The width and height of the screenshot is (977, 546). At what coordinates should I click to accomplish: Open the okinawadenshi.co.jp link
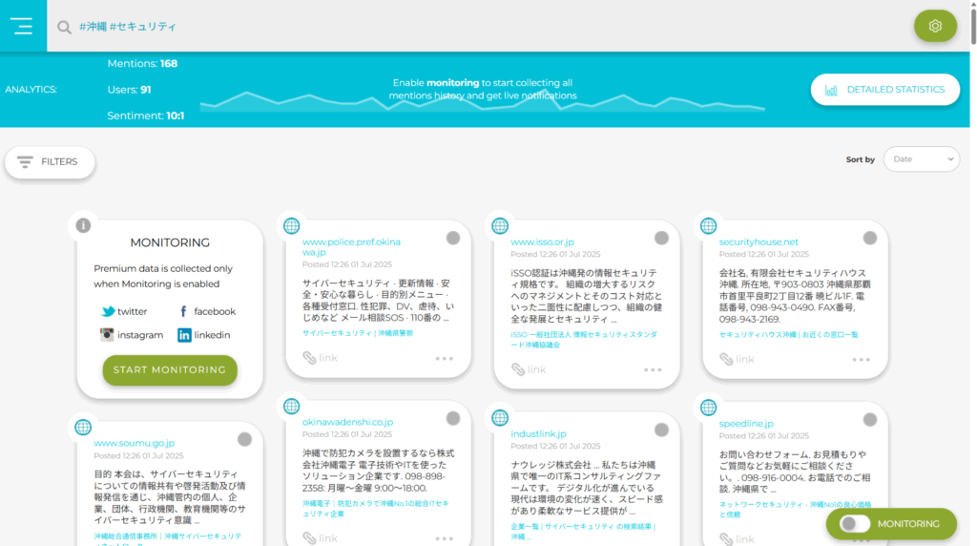pyautogui.click(x=347, y=422)
